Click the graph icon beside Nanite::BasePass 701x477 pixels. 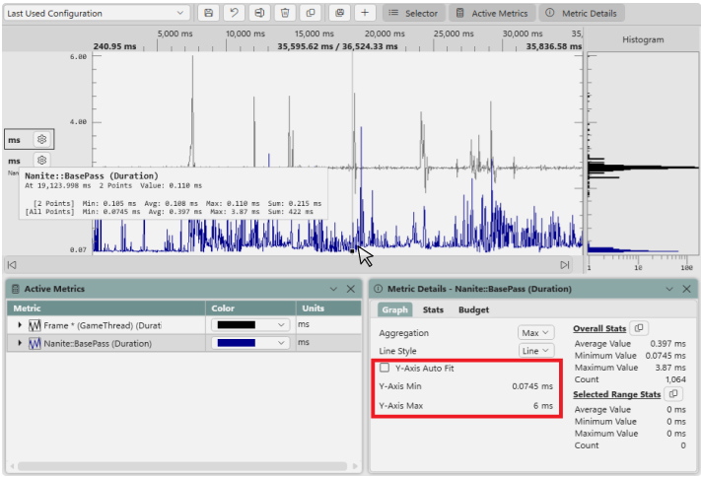35,343
